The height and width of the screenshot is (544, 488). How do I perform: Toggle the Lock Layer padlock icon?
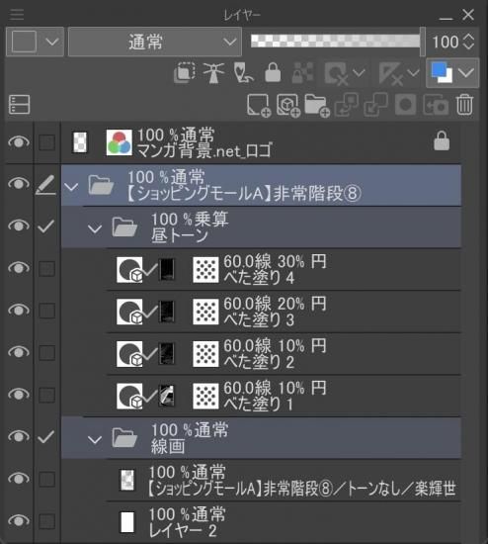point(273,72)
